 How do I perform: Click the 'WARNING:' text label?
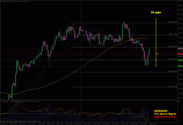pyautogui.click(x=161, y=111)
